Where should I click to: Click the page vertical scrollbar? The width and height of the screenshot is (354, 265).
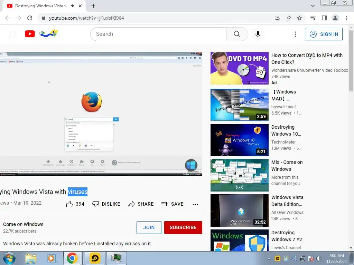point(351,61)
